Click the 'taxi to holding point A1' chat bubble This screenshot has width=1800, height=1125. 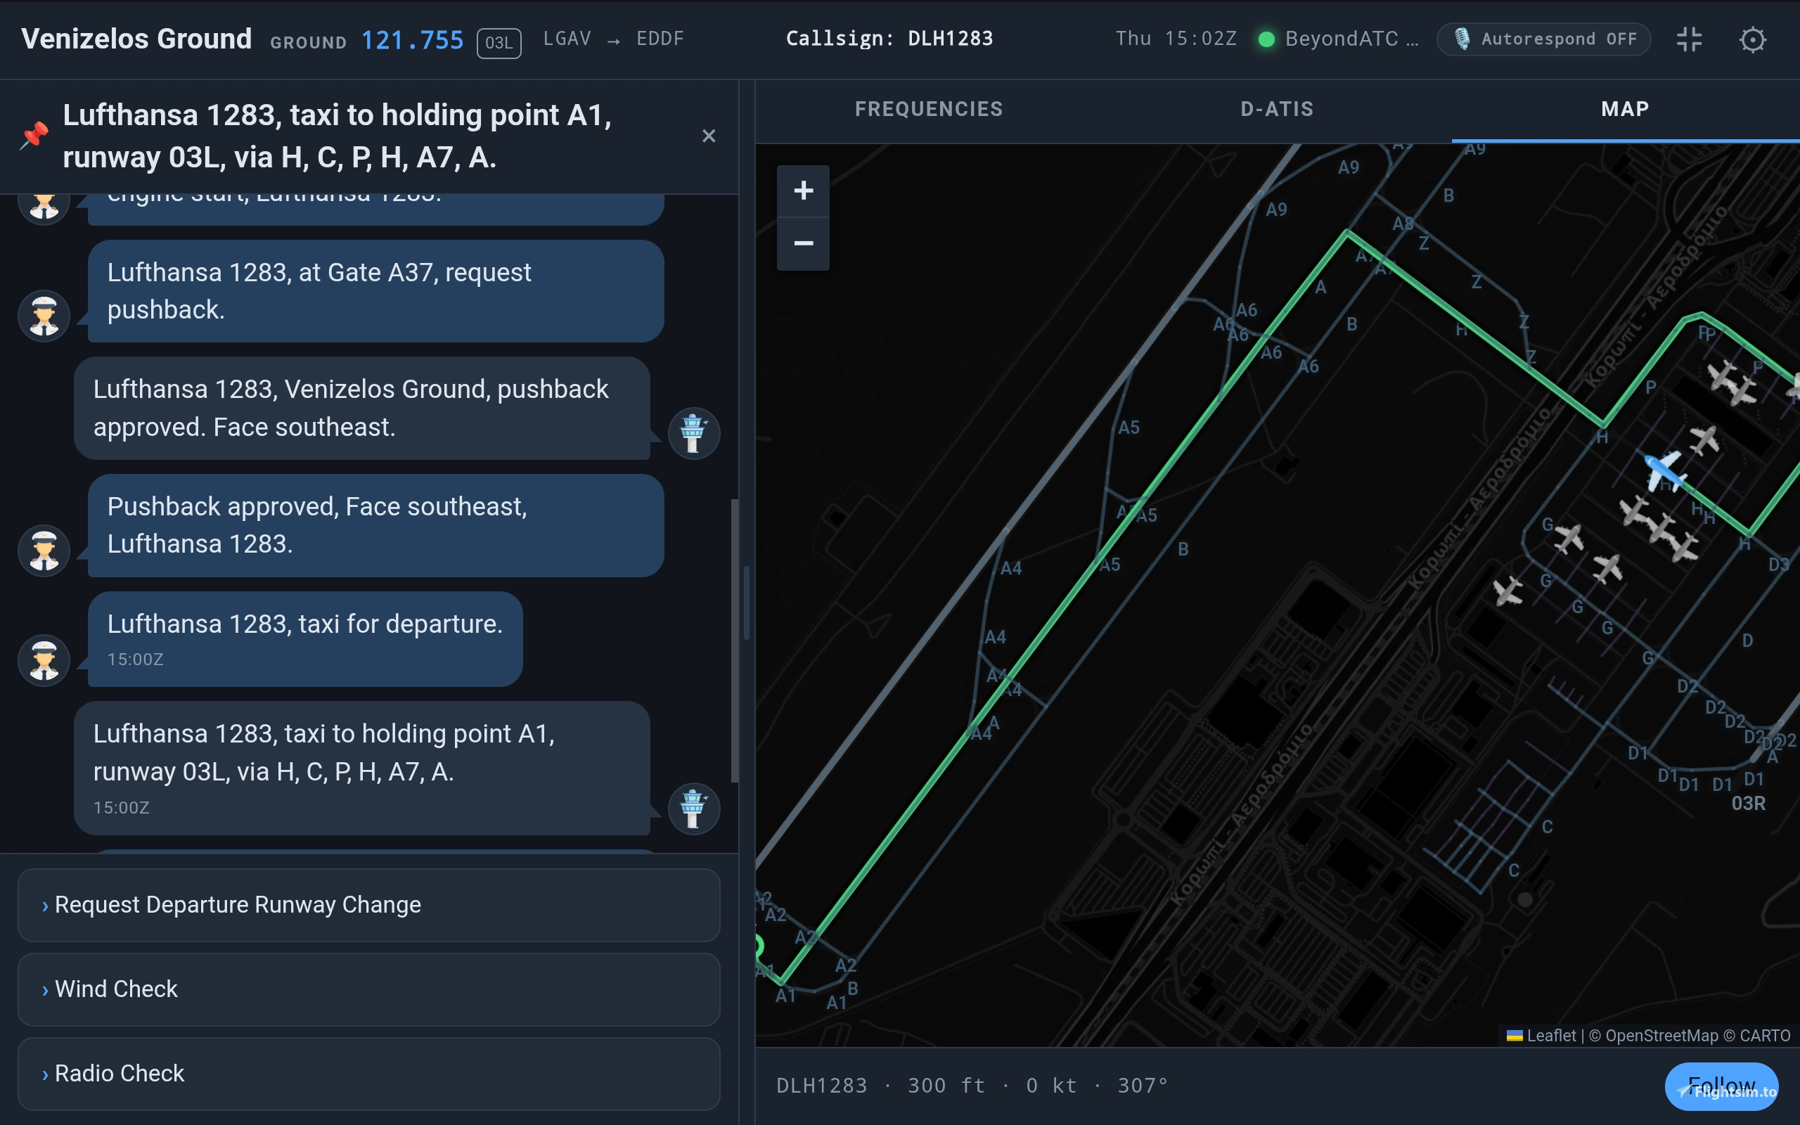[x=362, y=768]
